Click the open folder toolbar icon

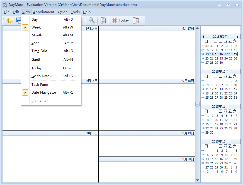pyautogui.click(x=10, y=20)
